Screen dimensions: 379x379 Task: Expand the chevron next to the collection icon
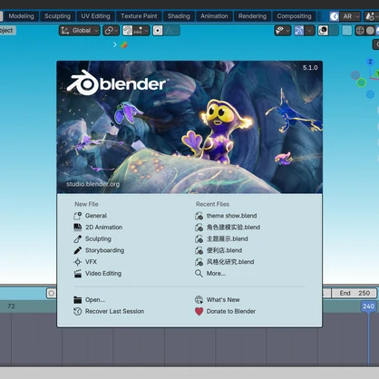(x=115, y=44)
